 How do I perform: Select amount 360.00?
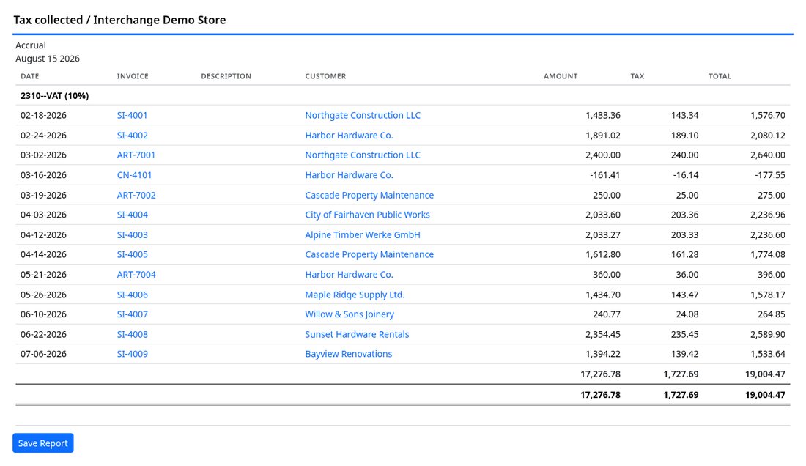point(607,274)
